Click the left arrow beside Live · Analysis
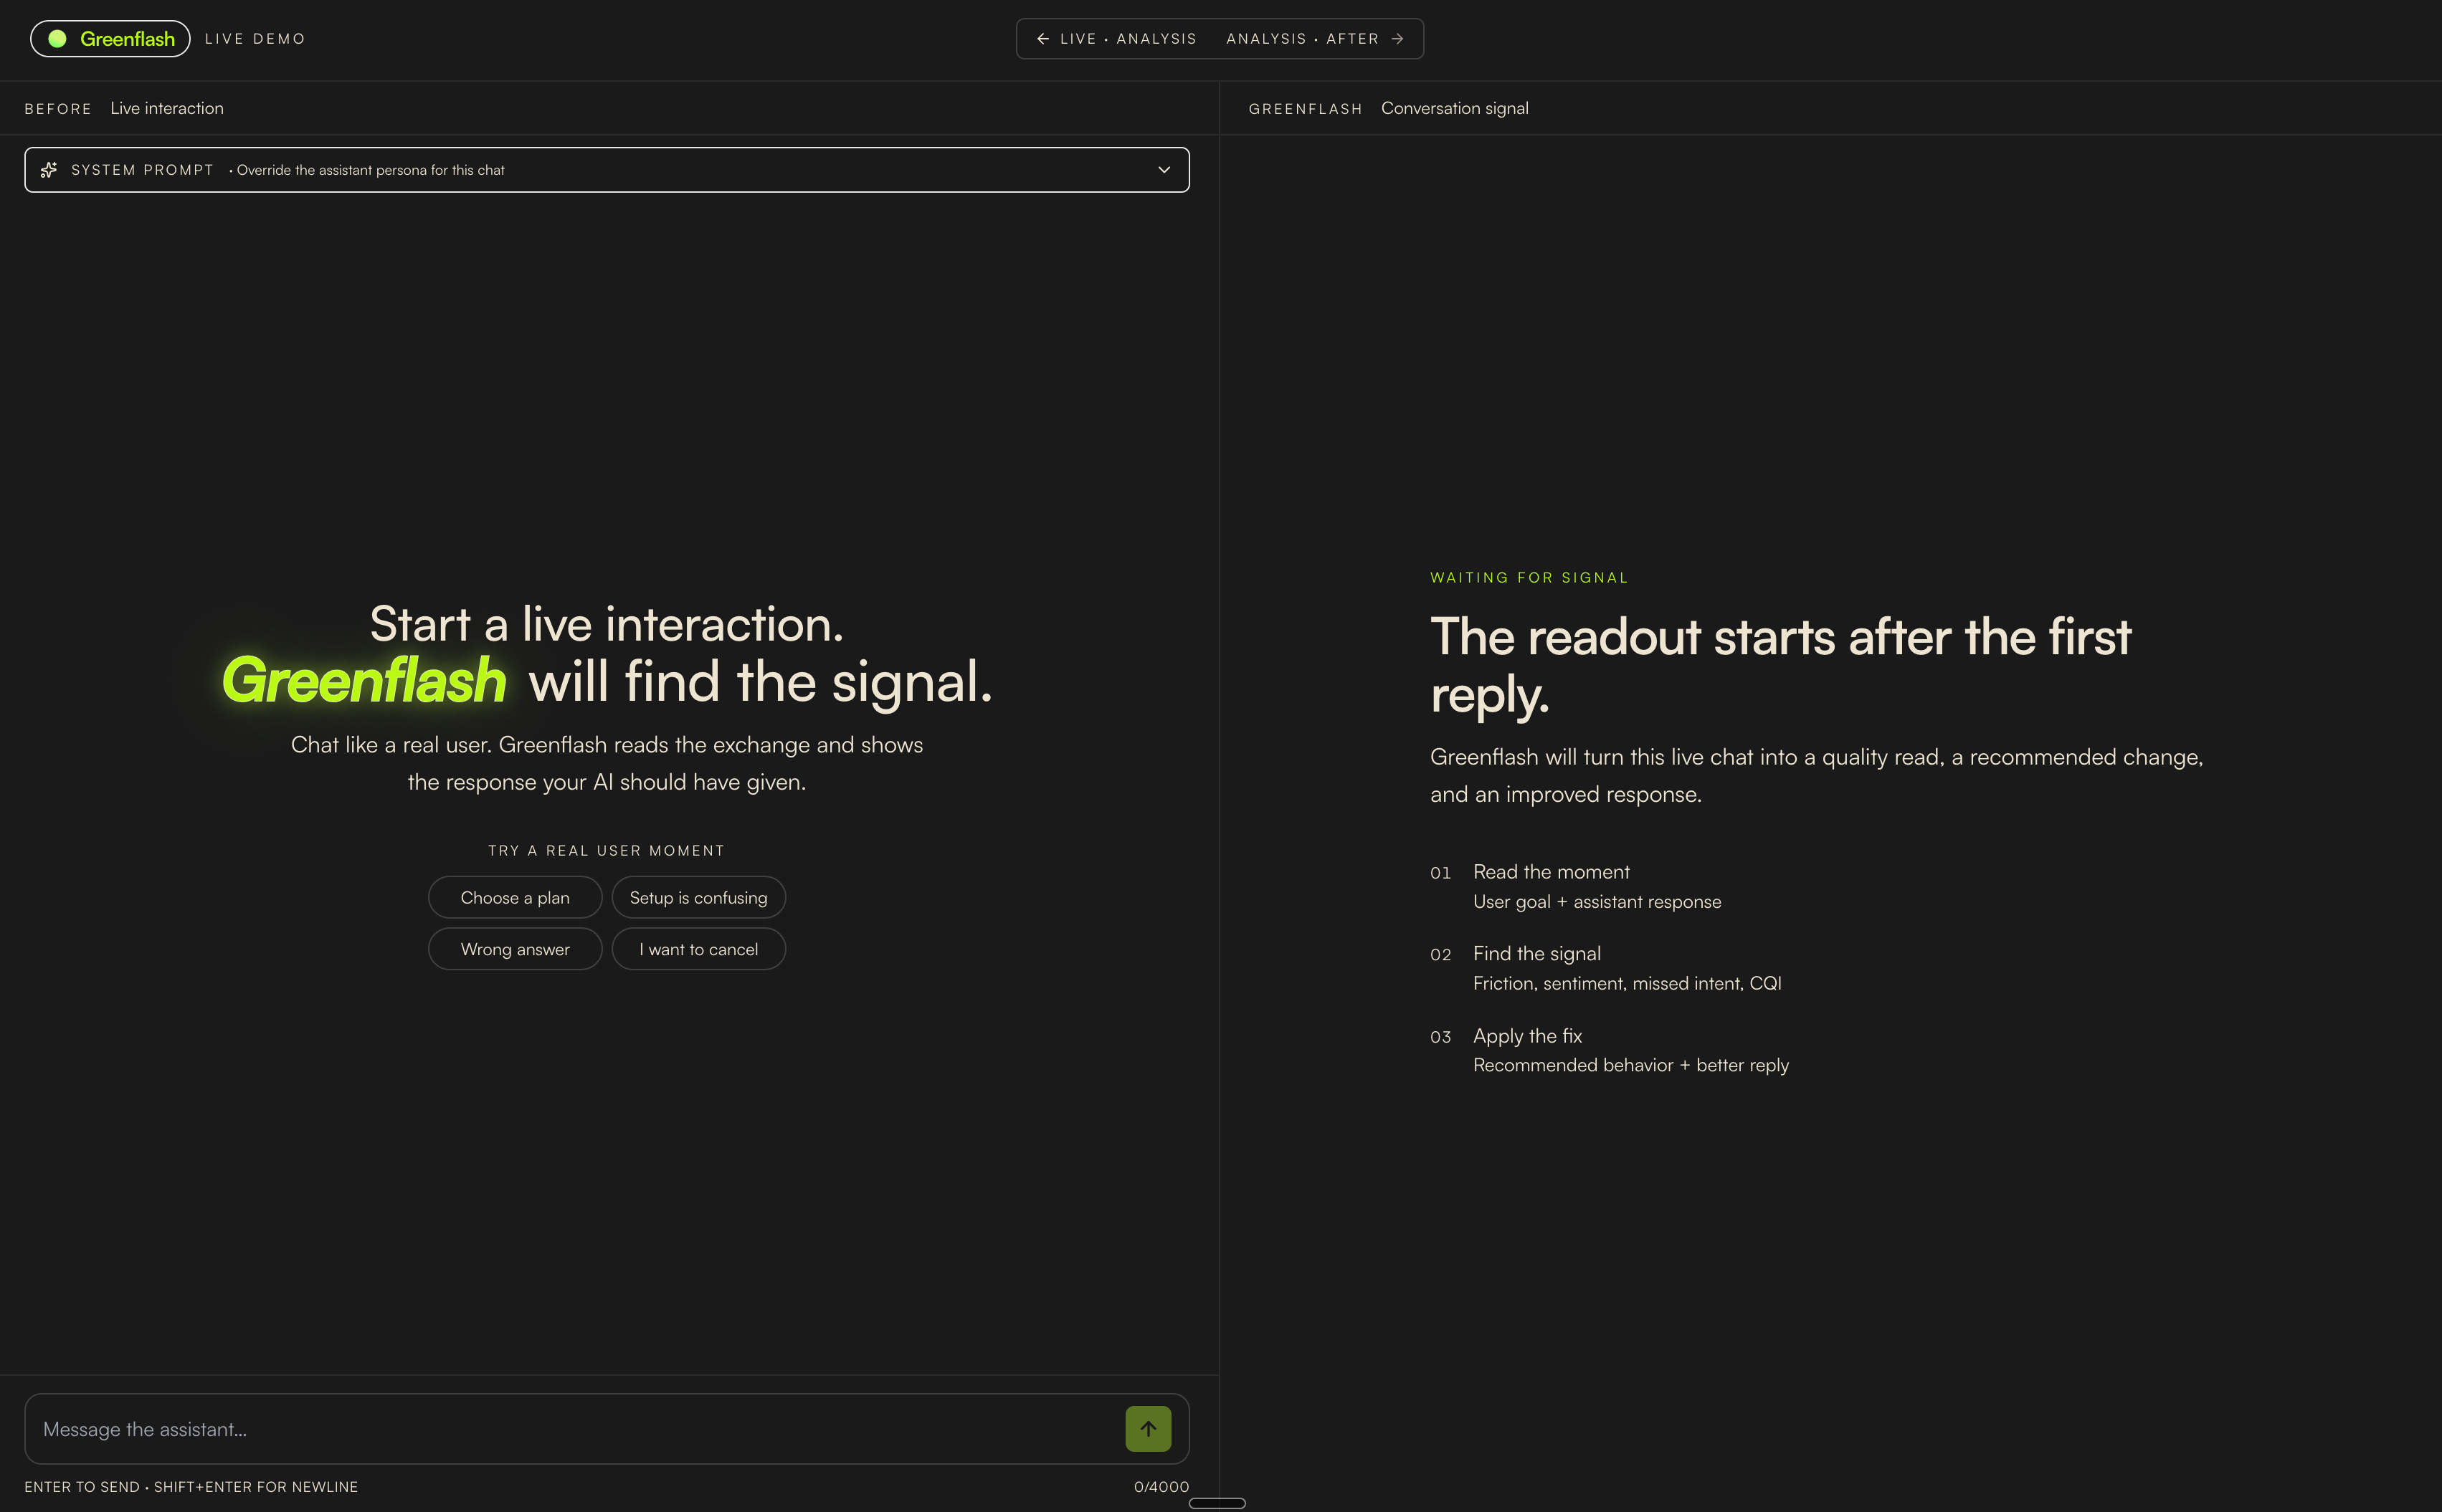Image resolution: width=2442 pixels, height=1512 pixels. click(x=1042, y=39)
